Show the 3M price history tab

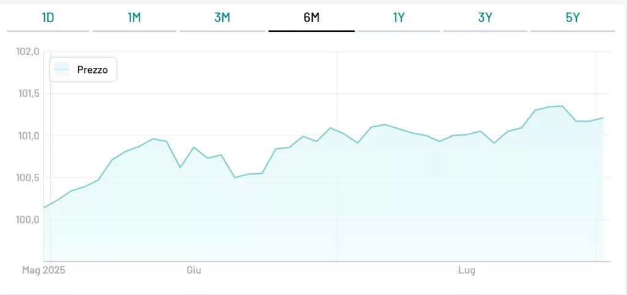coord(222,18)
